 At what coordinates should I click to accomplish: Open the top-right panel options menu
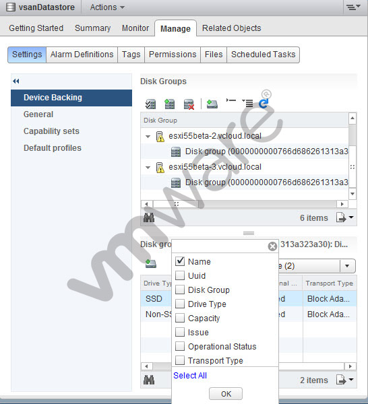click(352, 7)
